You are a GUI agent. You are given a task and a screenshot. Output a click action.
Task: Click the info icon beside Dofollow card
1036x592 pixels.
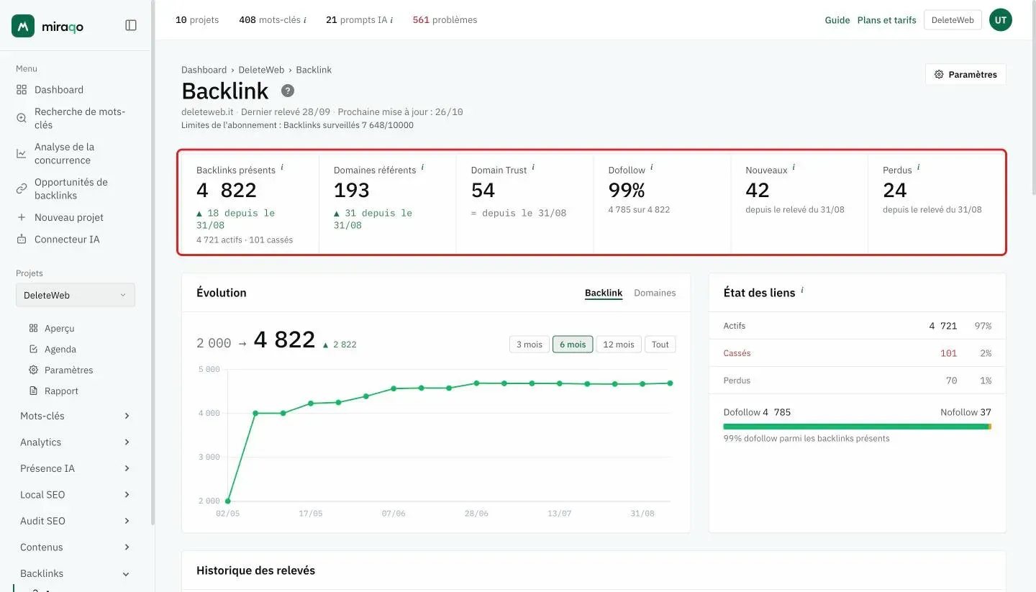point(652,168)
